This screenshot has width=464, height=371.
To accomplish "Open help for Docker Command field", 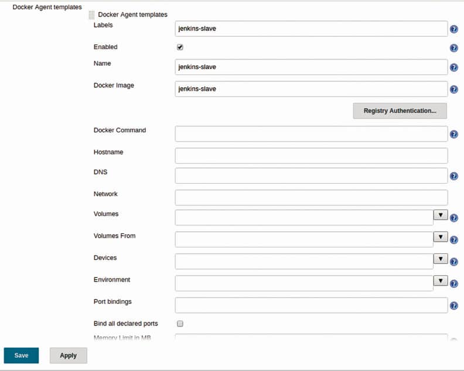I will click(453, 135).
